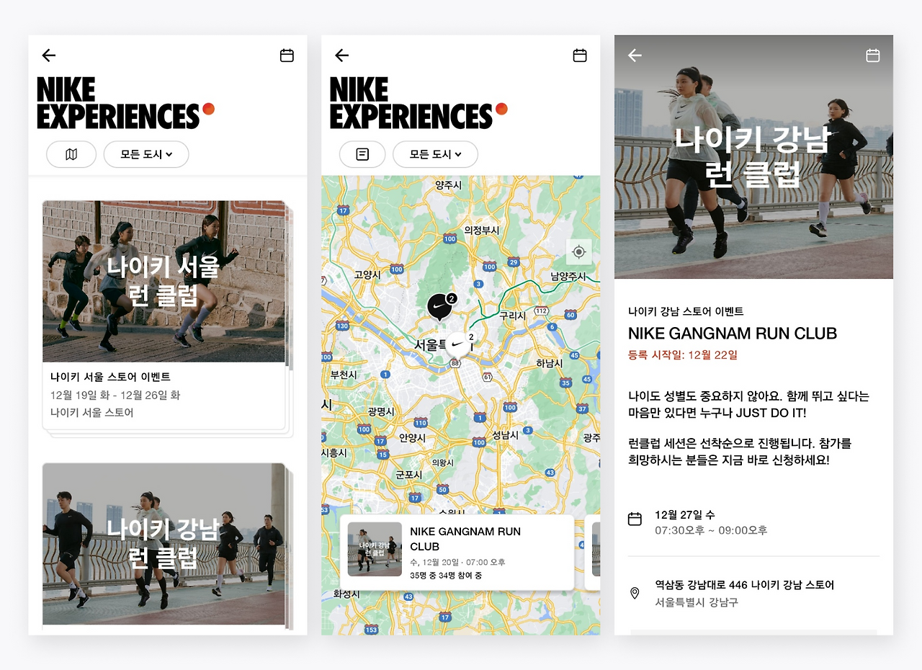922x670 pixels.
Task: Click the paragraph starting 런클럽 세션은 선착순으로
Action: coord(740,452)
